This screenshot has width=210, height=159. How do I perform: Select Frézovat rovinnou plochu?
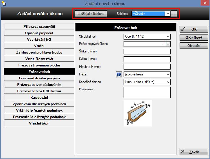point(39,65)
